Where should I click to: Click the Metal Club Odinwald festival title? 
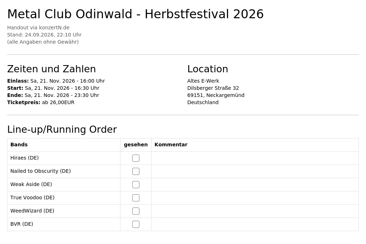tap(135, 14)
